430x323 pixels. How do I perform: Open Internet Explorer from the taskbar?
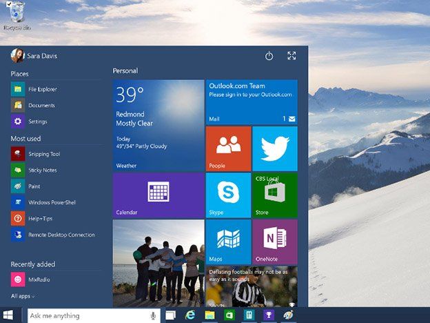coord(190,315)
